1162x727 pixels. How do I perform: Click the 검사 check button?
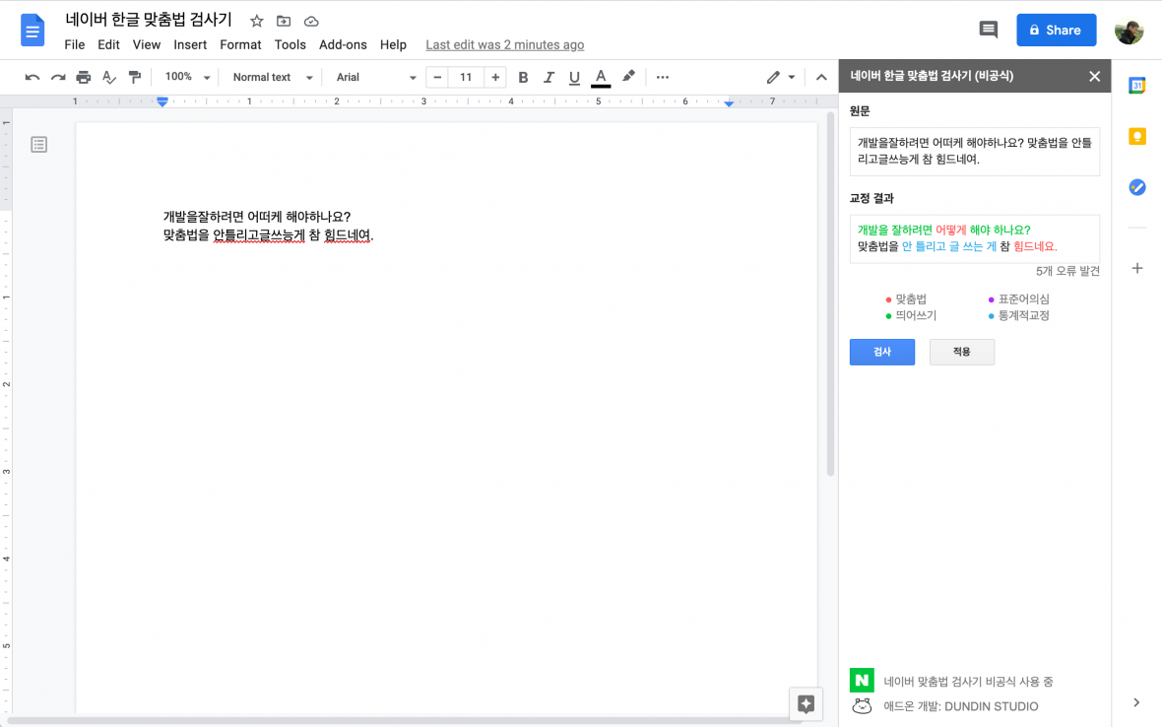[x=882, y=352]
